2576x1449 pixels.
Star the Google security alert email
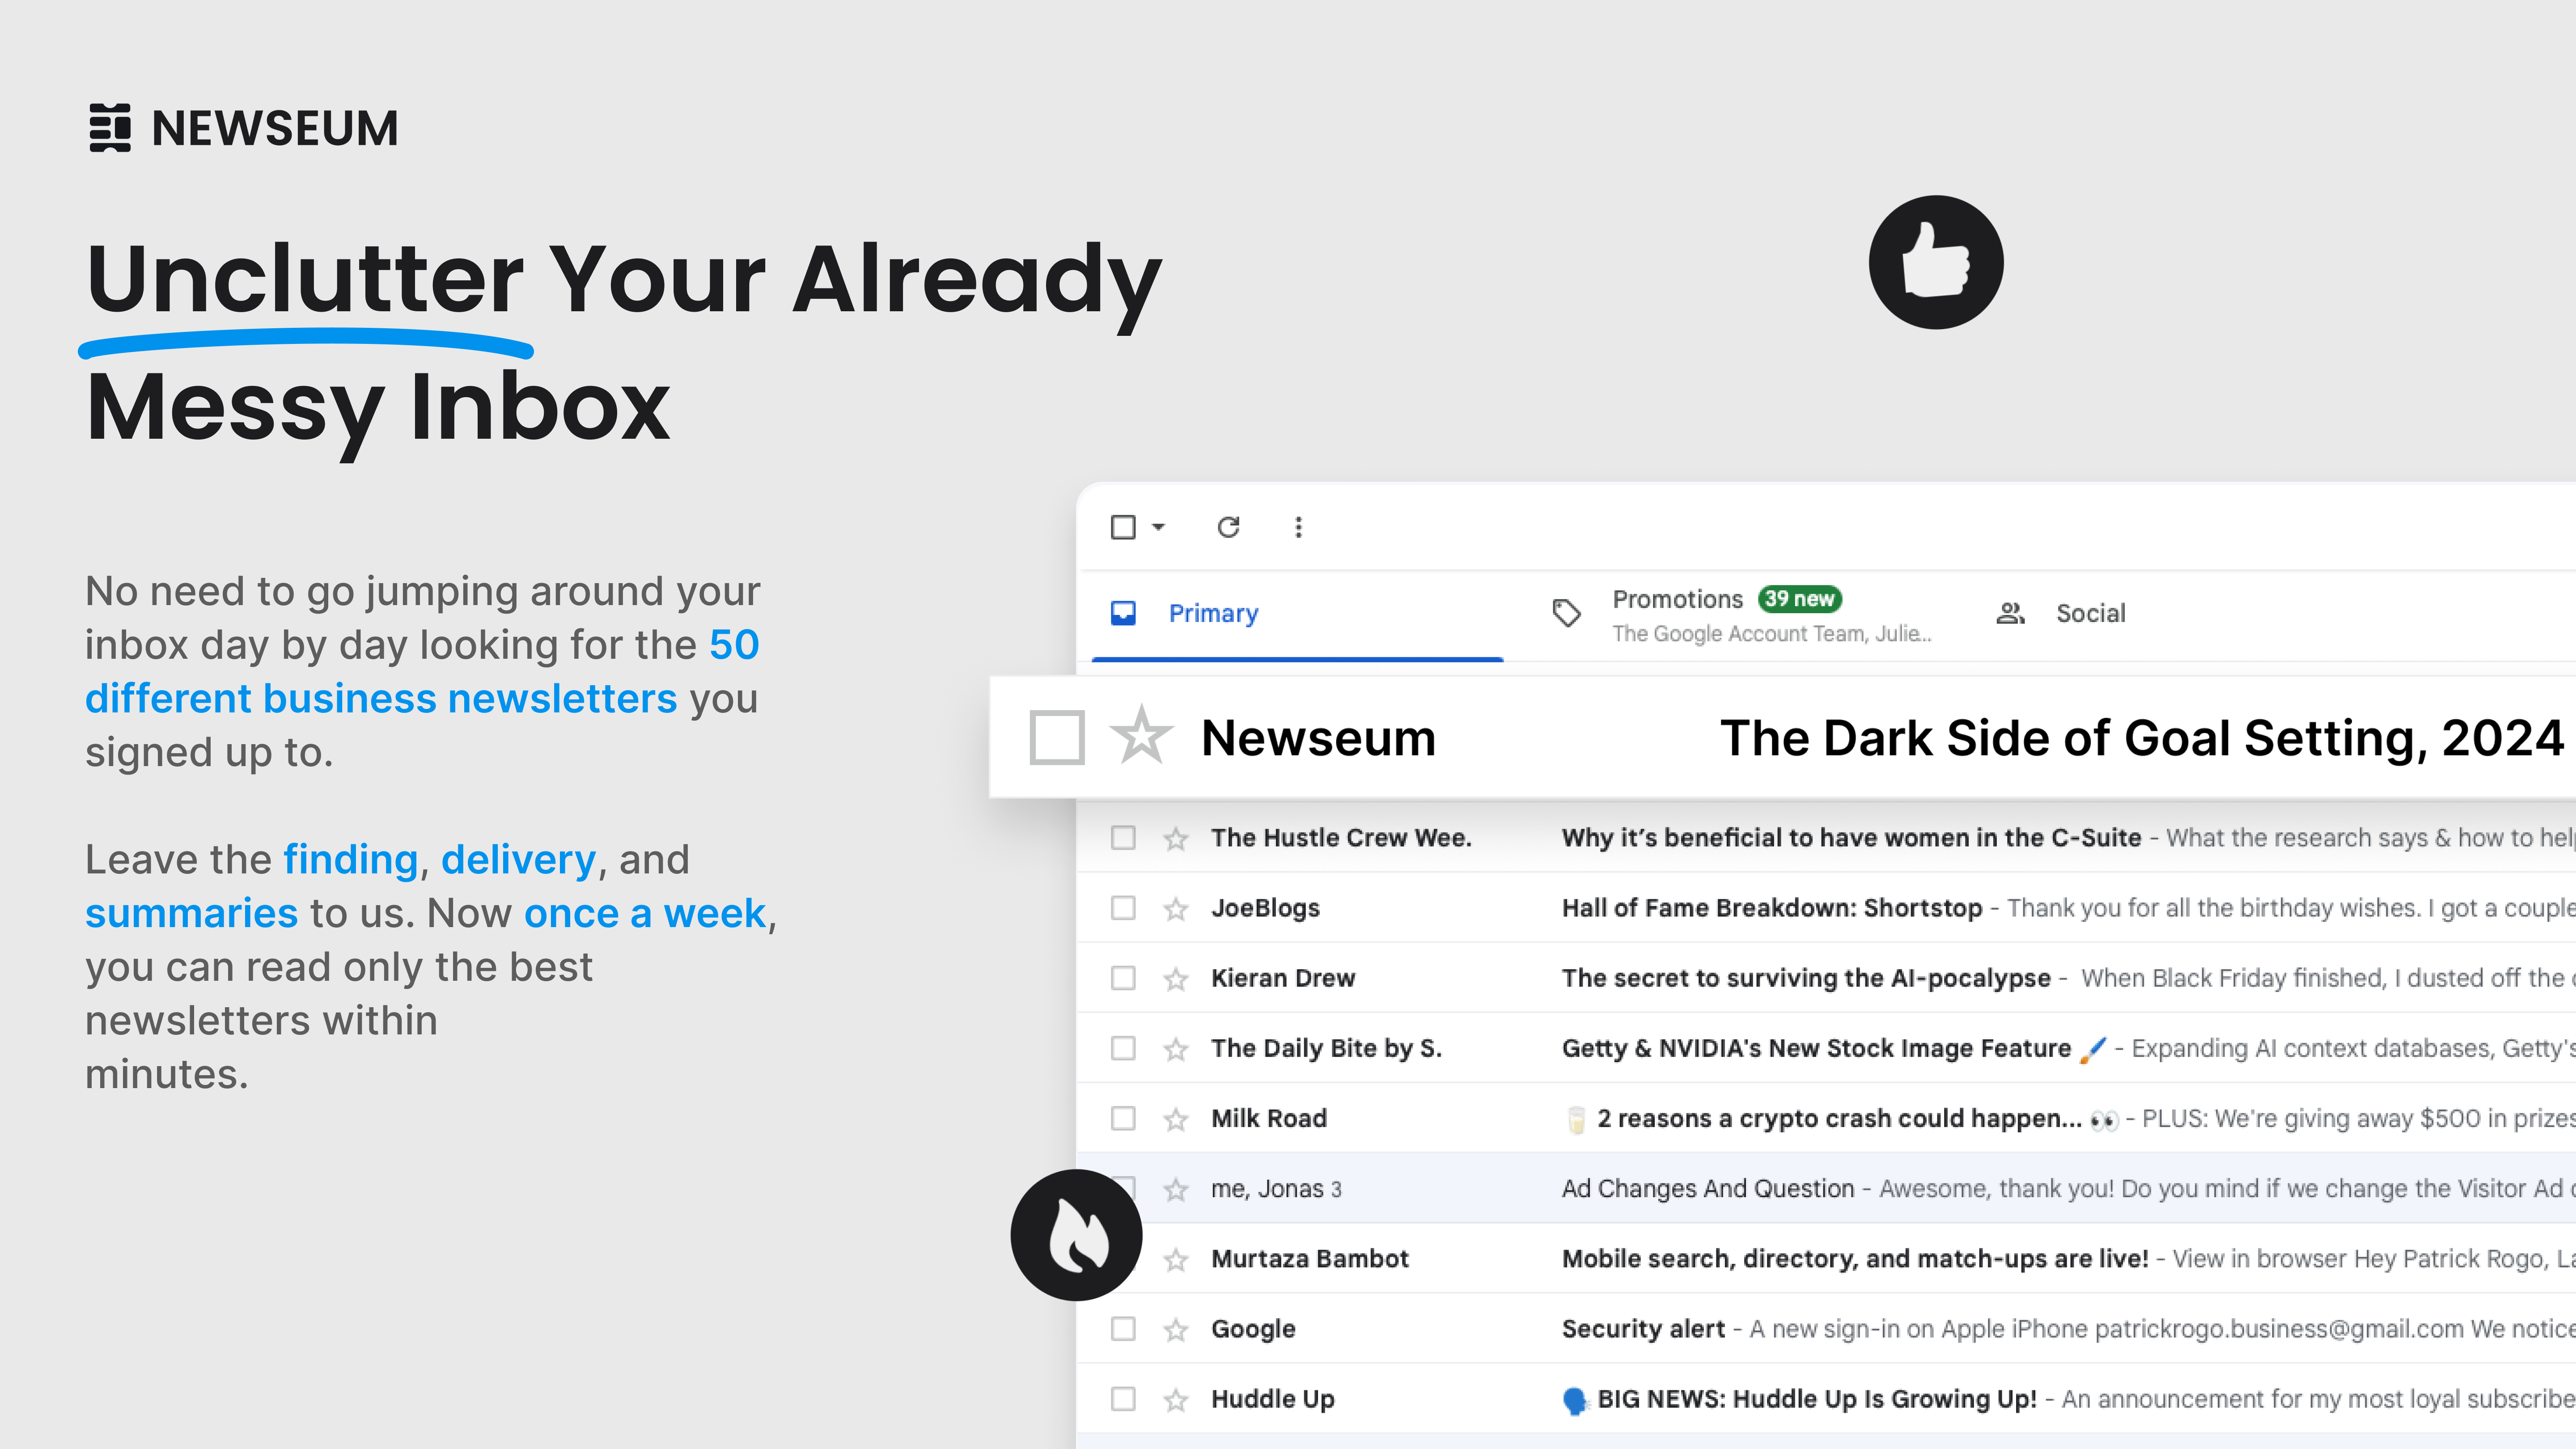tap(1176, 1329)
